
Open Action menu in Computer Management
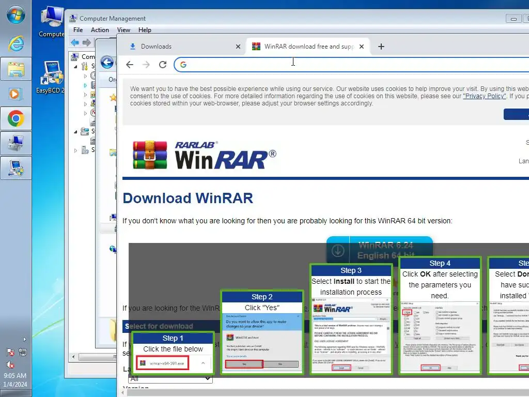point(100,29)
